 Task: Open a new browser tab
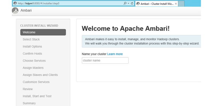point(181,4)
